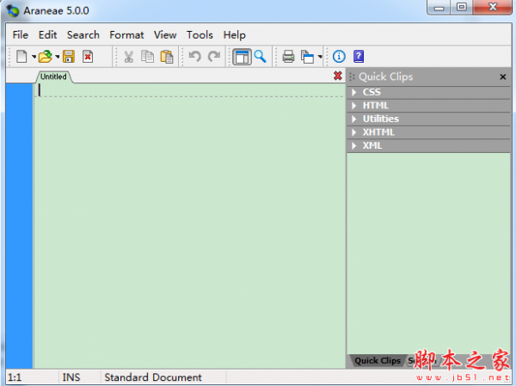Expand the CSS clips group

[x=428, y=92]
